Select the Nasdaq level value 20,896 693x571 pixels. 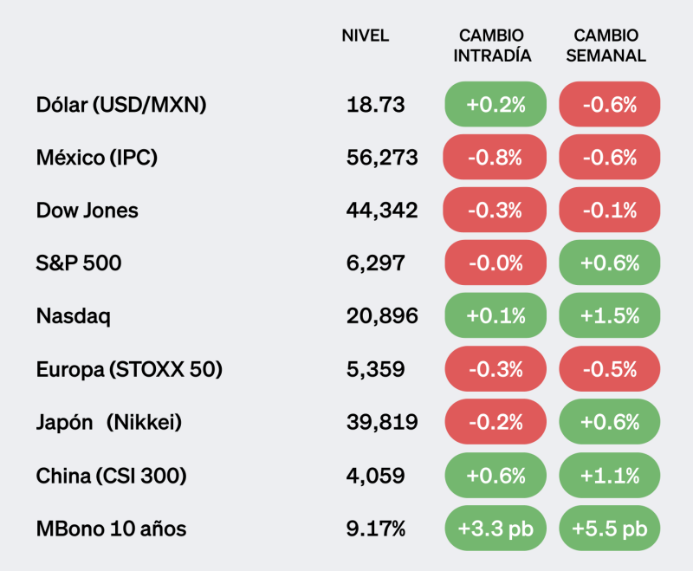pos(382,316)
